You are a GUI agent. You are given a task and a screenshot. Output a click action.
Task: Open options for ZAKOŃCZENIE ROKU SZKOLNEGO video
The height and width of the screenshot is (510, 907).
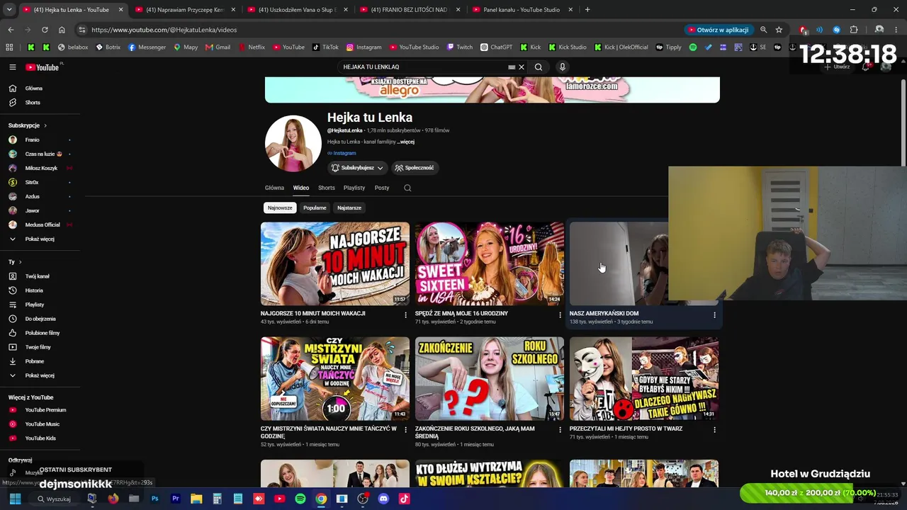(x=560, y=430)
